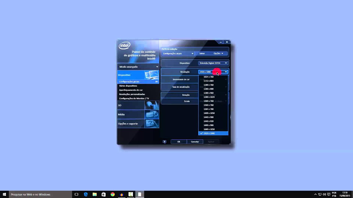Screen dimensions: 353x198
Task: Choose 1366 x 768 from list
Action: [213, 105]
